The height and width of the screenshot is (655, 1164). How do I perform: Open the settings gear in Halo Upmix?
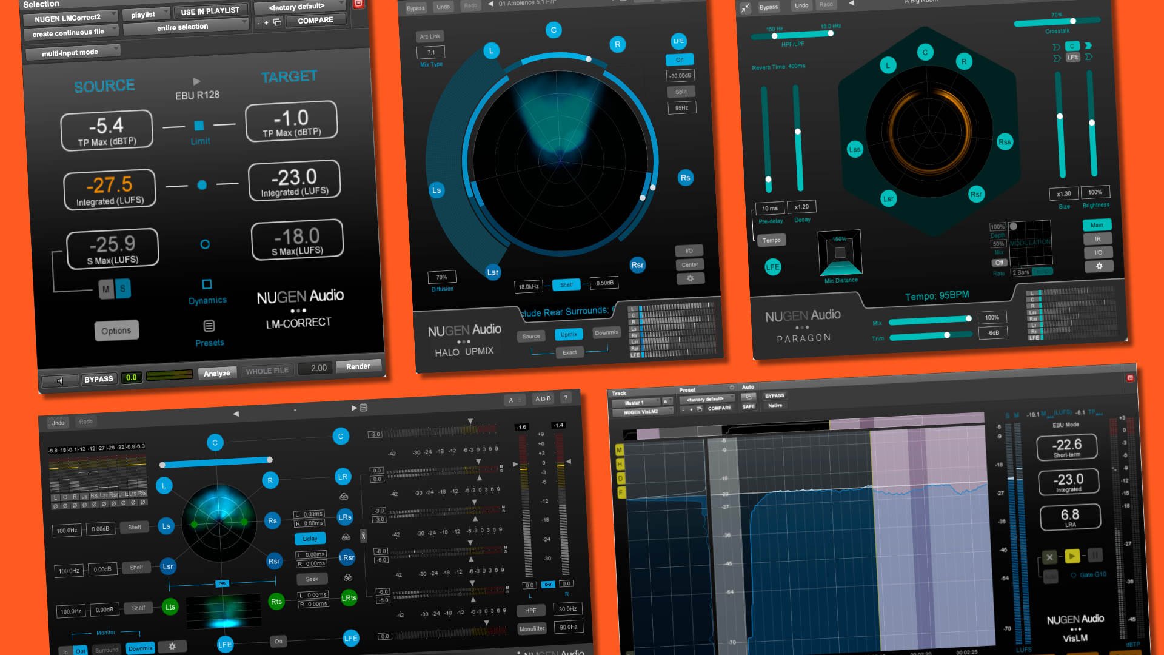(x=690, y=278)
